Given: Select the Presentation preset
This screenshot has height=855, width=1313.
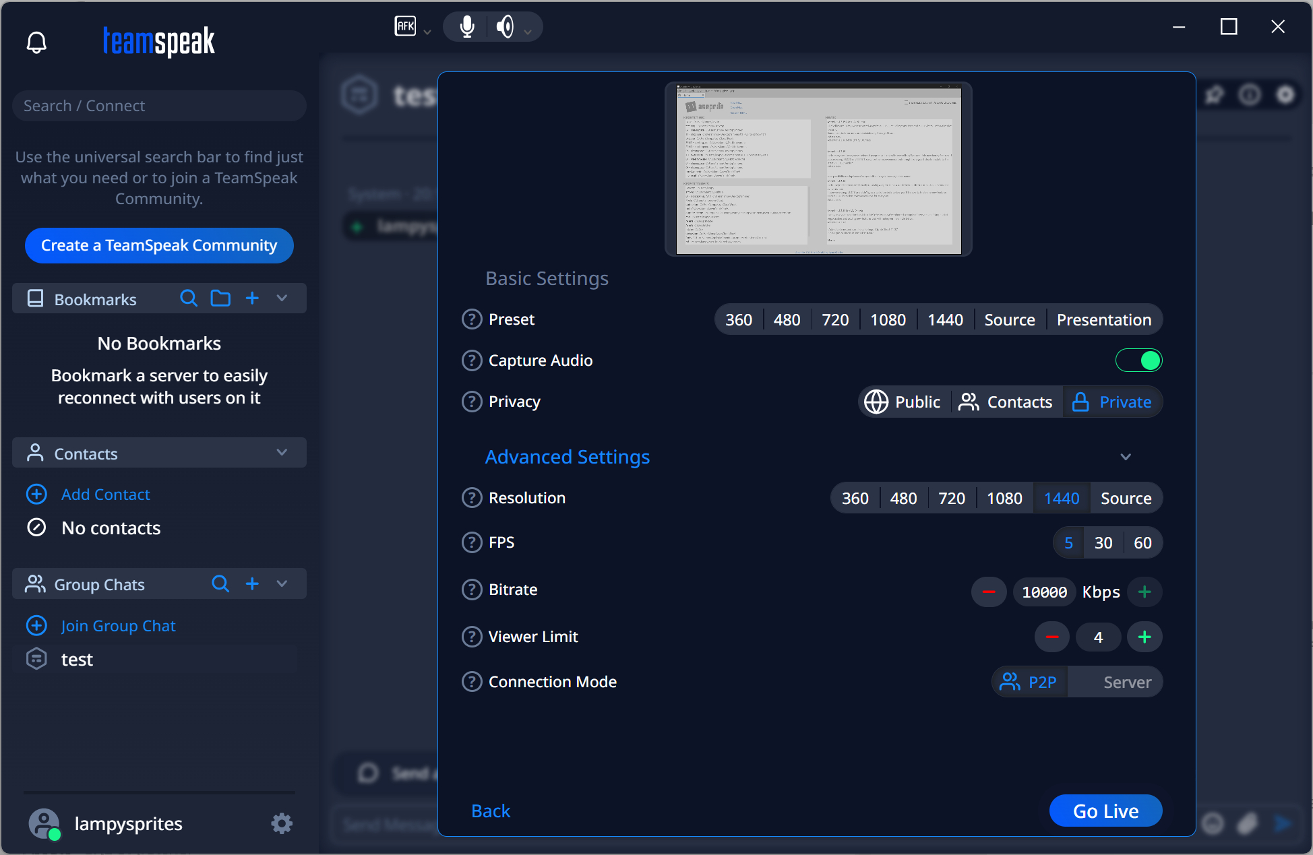Looking at the screenshot, I should click(1103, 320).
